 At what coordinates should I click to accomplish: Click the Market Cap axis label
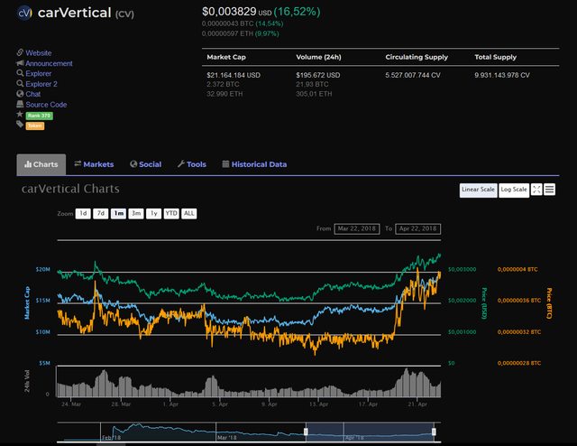(x=27, y=302)
